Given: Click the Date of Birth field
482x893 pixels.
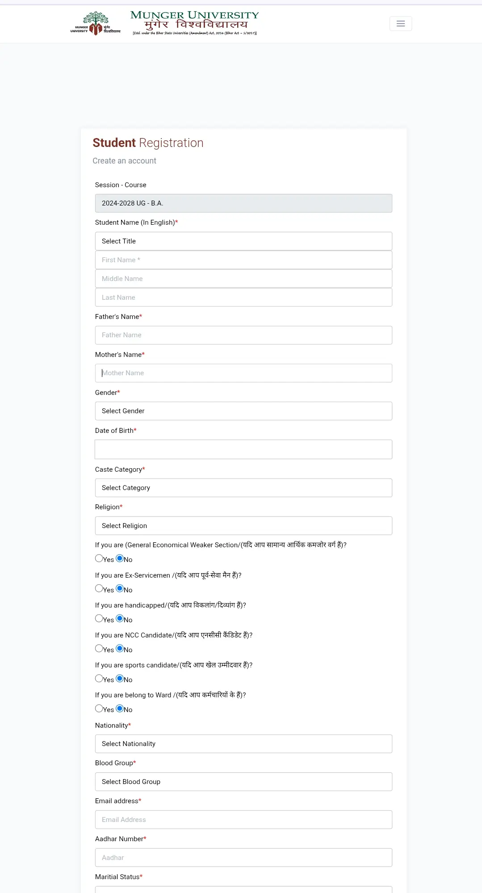Looking at the screenshot, I should pos(243,449).
